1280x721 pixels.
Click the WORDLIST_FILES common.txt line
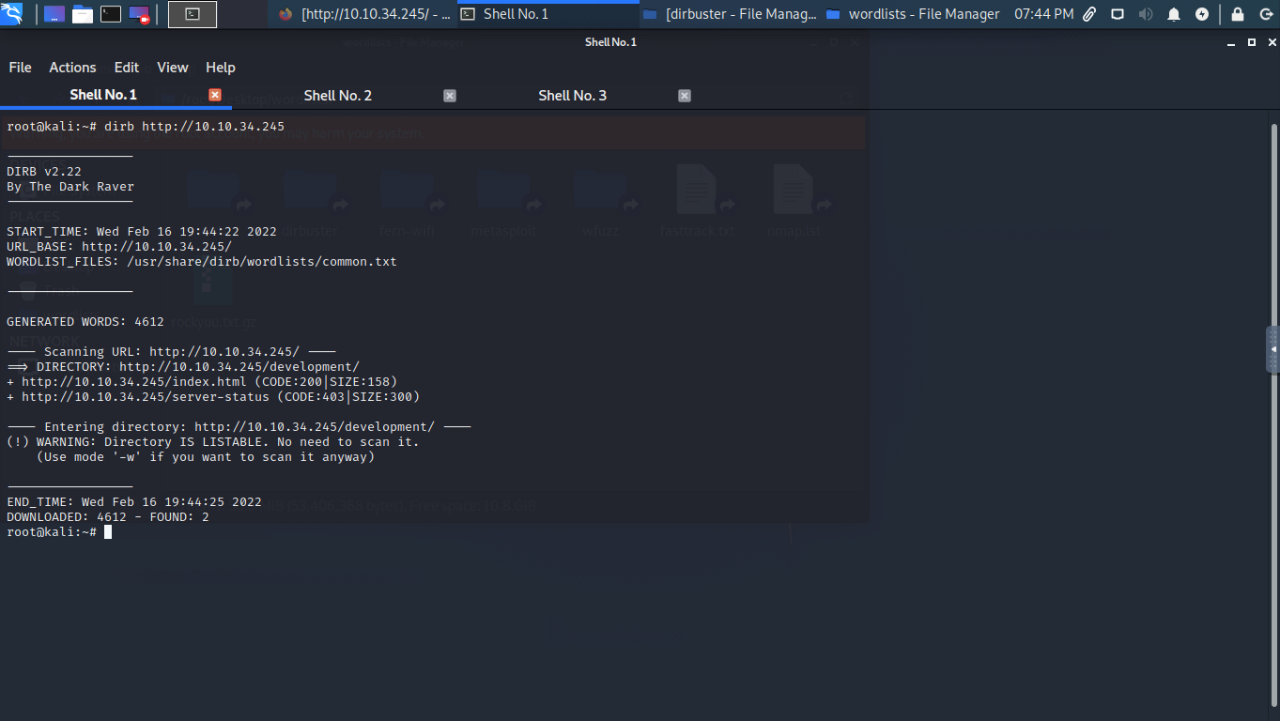[x=202, y=261]
